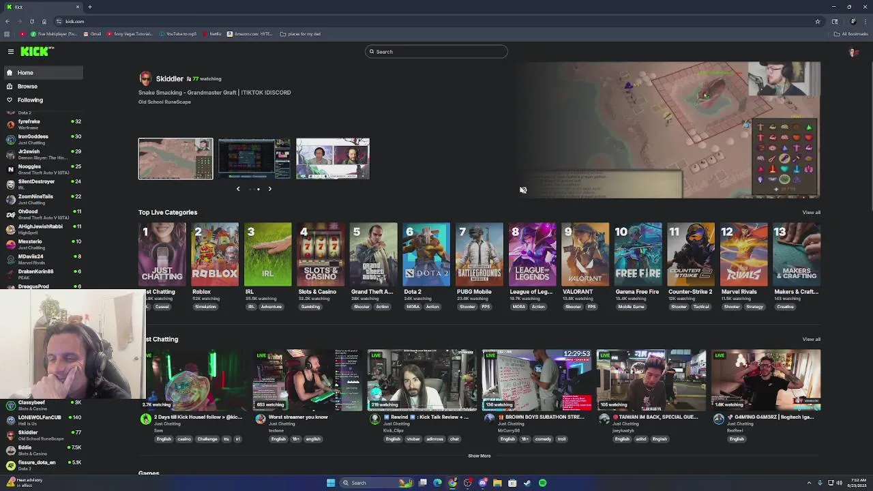The width and height of the screenshot is (873, 491).
Task: Open the Netflix bookmark
Action: click(x=212, y=33)
